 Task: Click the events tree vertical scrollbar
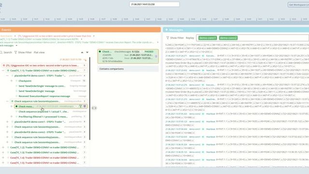click(x=90, y=99)
